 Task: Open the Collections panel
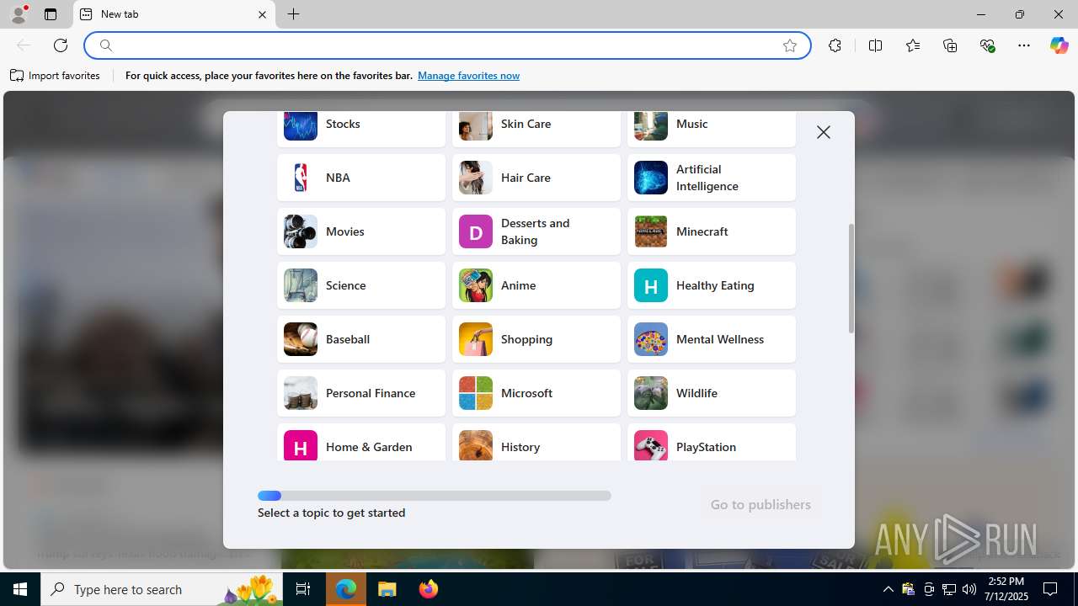coord(950,45)
